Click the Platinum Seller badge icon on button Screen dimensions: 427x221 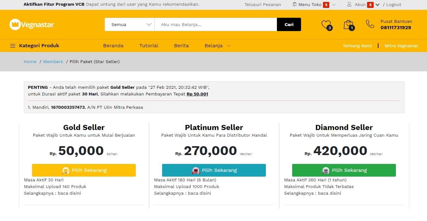[196, 170]
